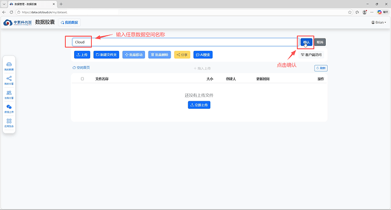This screenshot has width=391, height=210.
Task: Bookmark page with the address bar star
Action: (x=350, y=12)
